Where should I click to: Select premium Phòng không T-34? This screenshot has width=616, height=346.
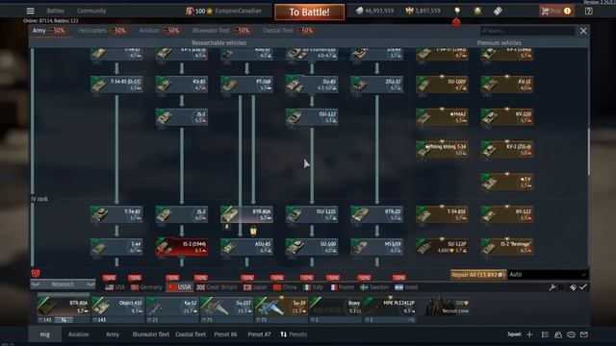442,150
